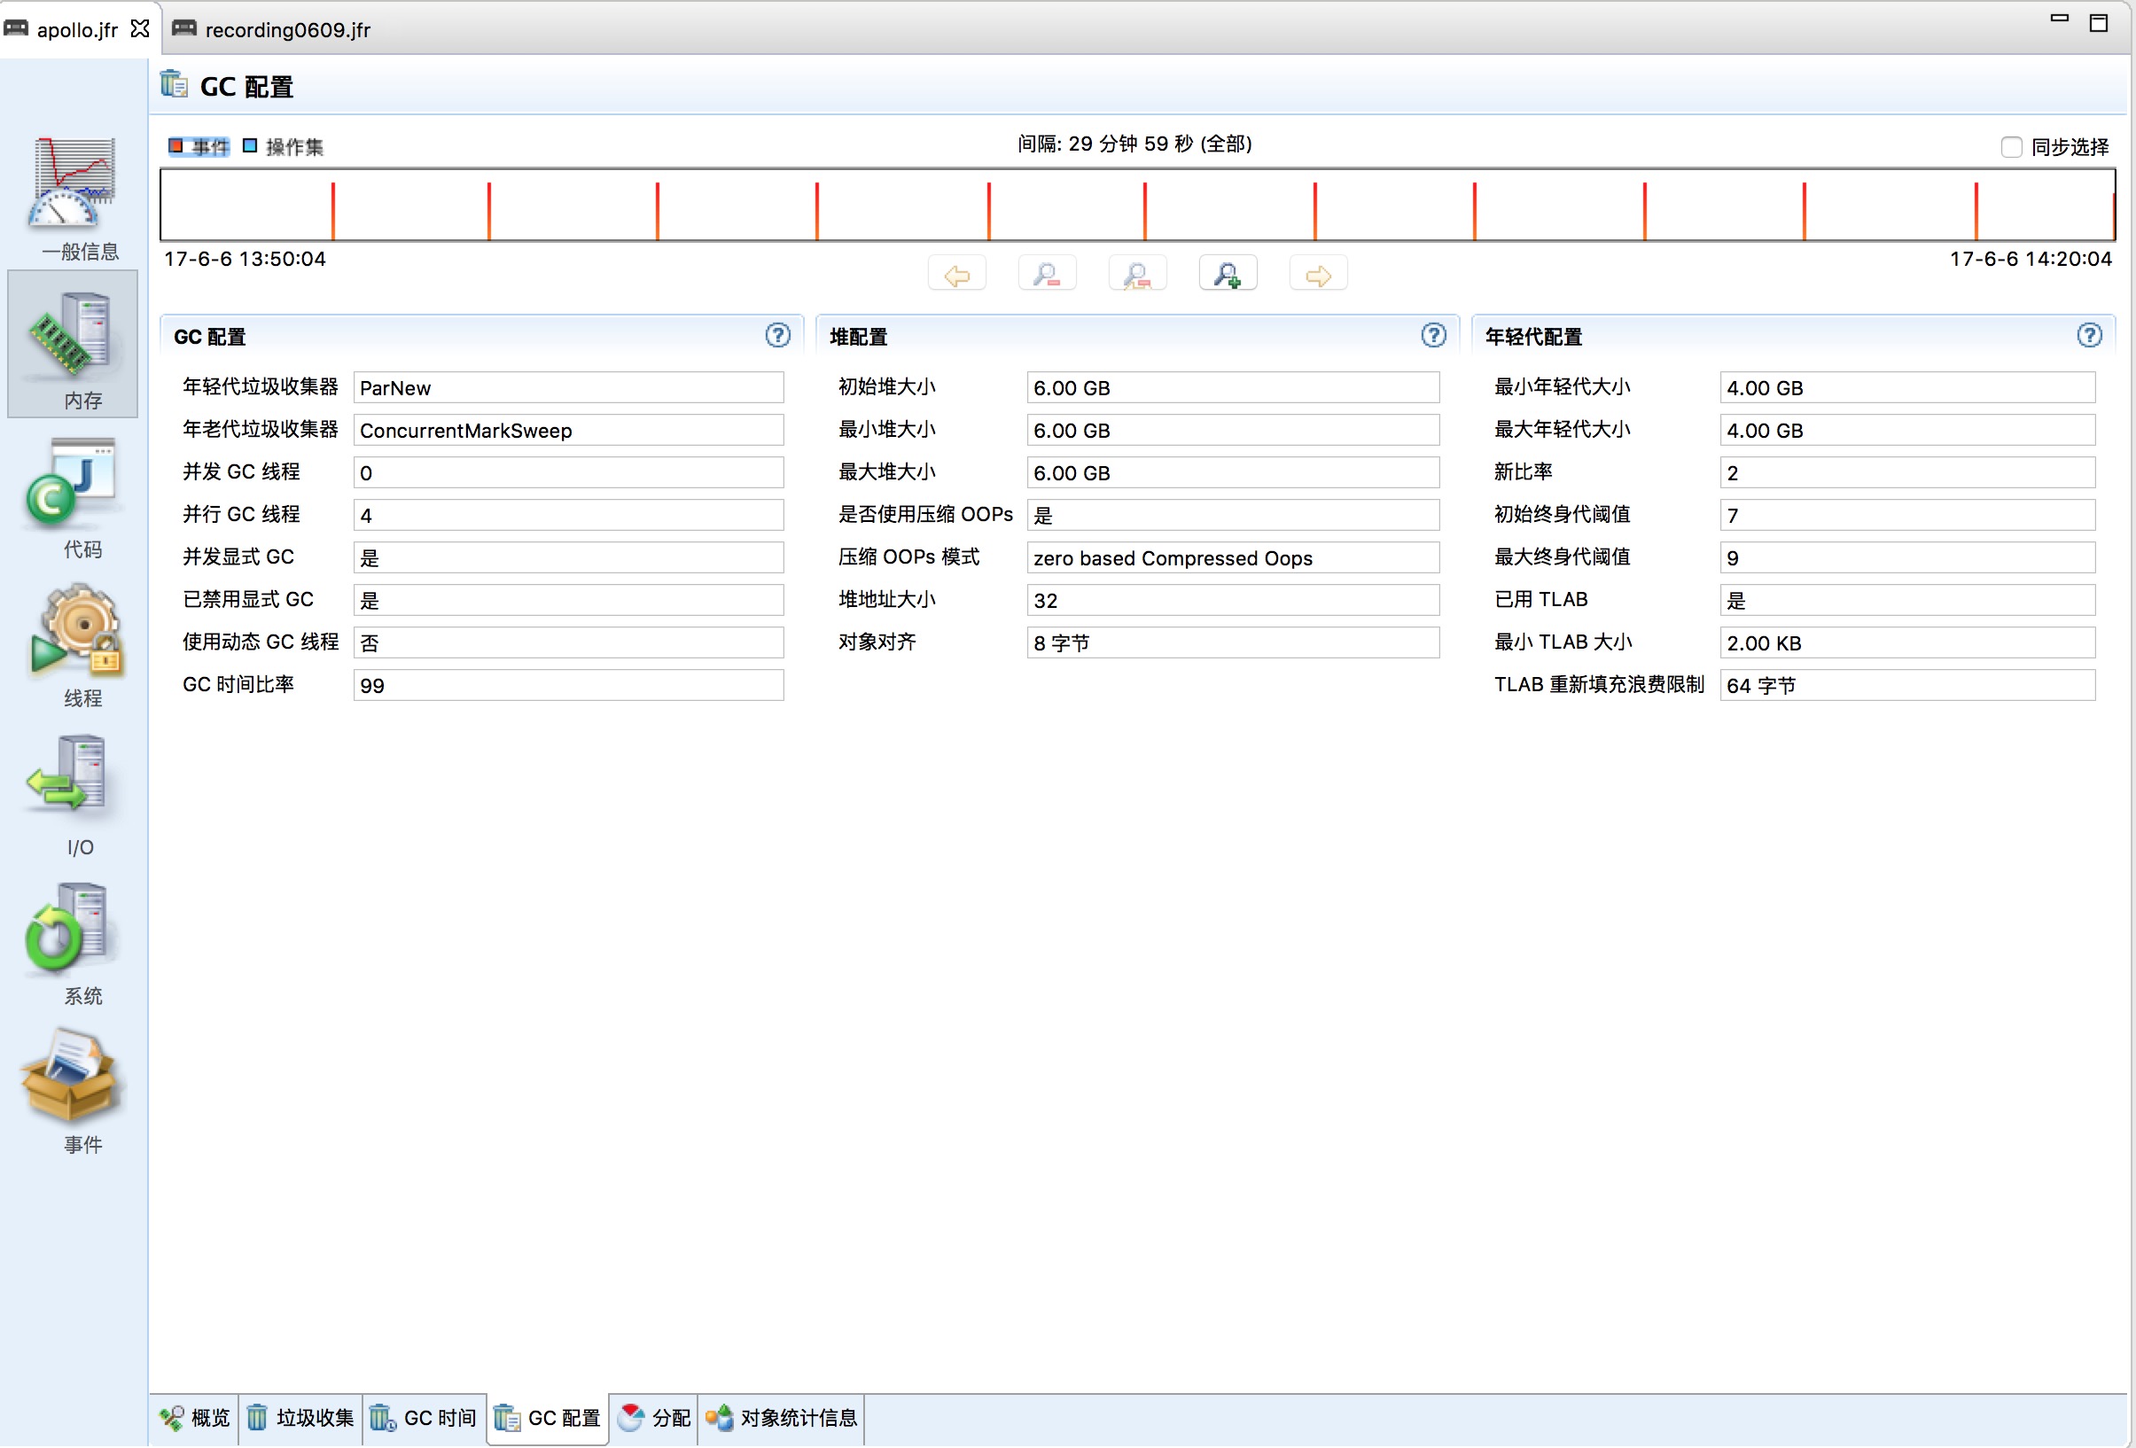Open the 代码 code section

click(74, 496)
